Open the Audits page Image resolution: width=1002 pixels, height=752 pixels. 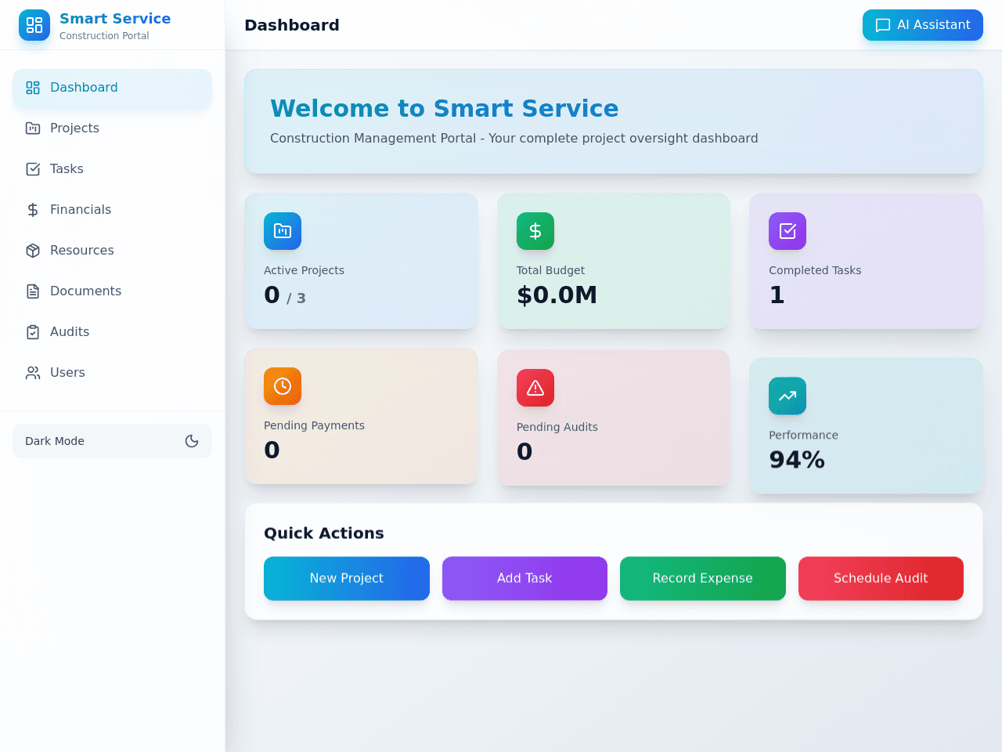click(112, 332)
